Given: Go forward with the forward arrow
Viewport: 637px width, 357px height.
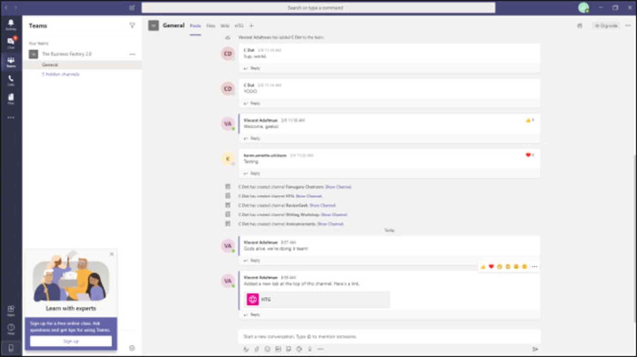Looking at the screenshot, I should tap(16, 7).
